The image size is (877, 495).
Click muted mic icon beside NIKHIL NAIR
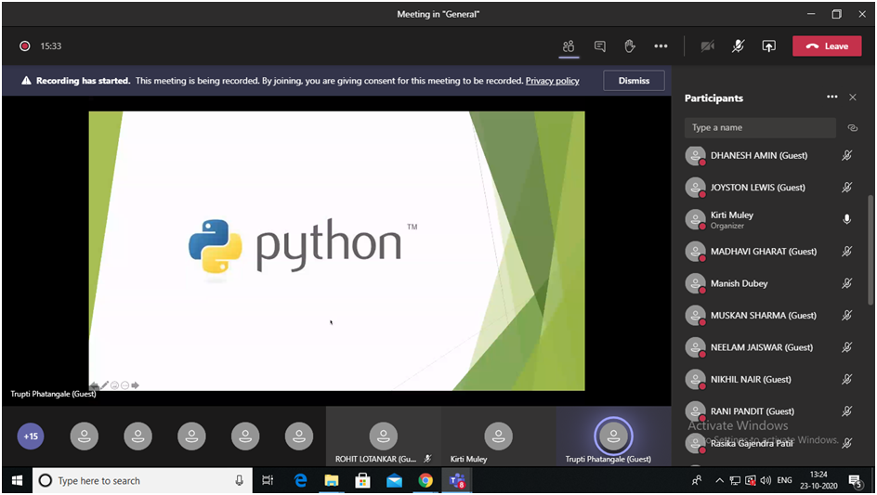coord(846,379)
